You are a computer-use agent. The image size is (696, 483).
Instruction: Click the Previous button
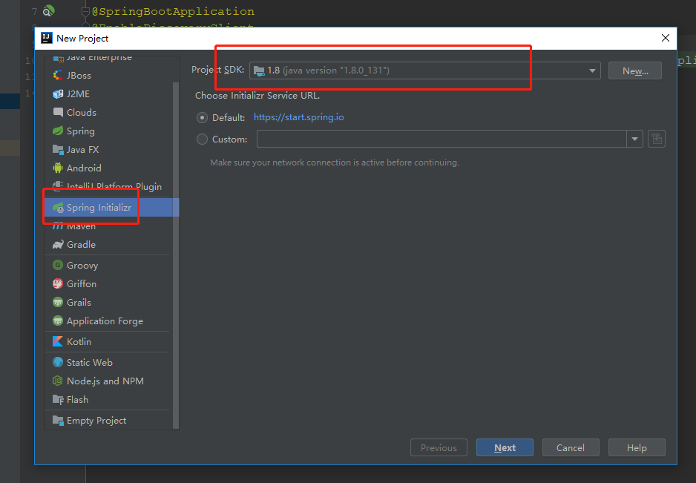[x=439, y=447]
